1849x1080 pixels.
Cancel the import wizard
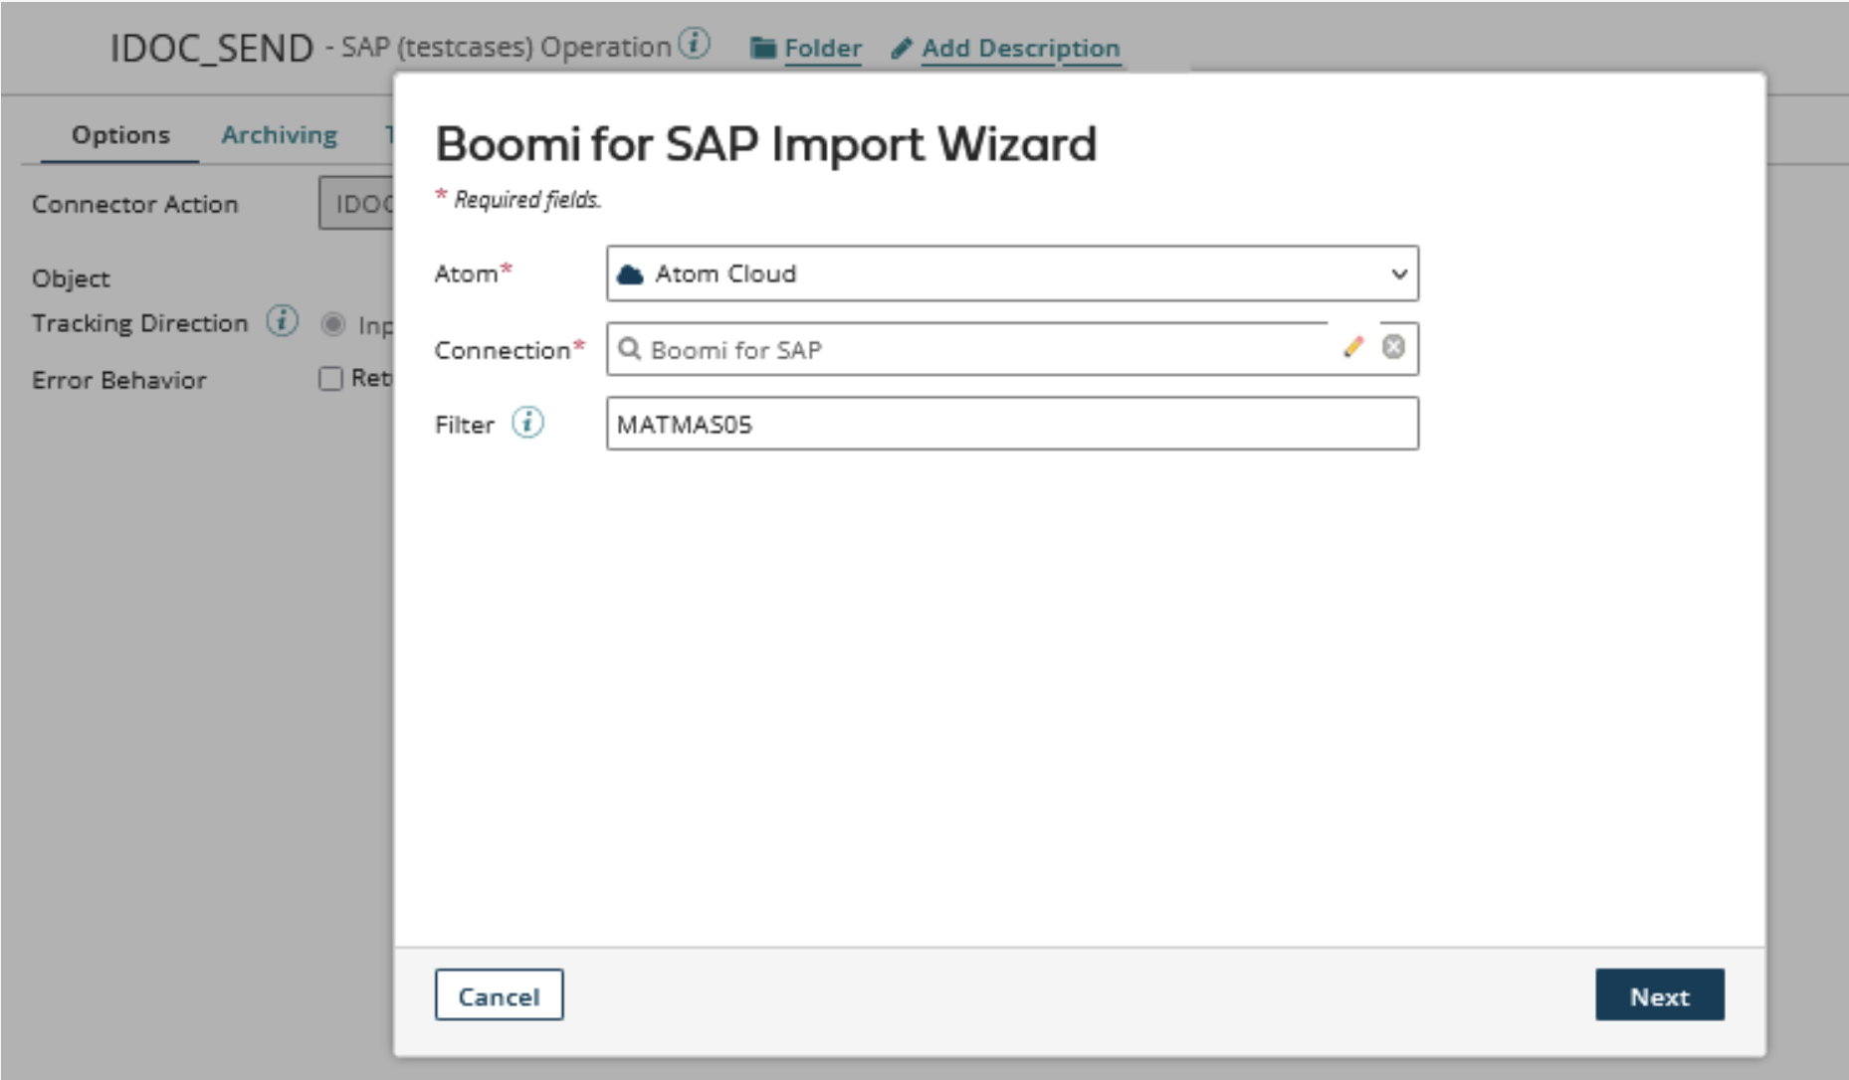[499, 995]
